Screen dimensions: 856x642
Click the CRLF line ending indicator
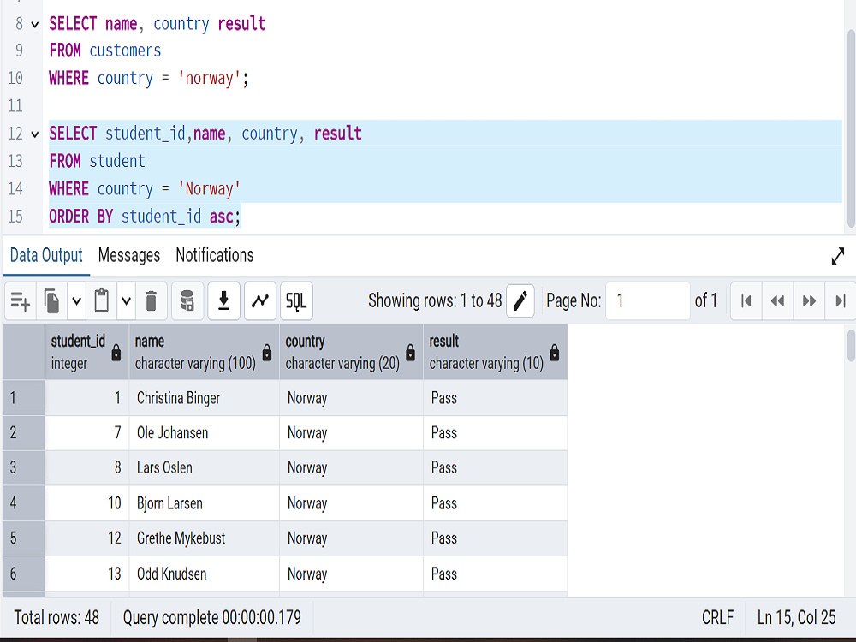coord(717,617)
